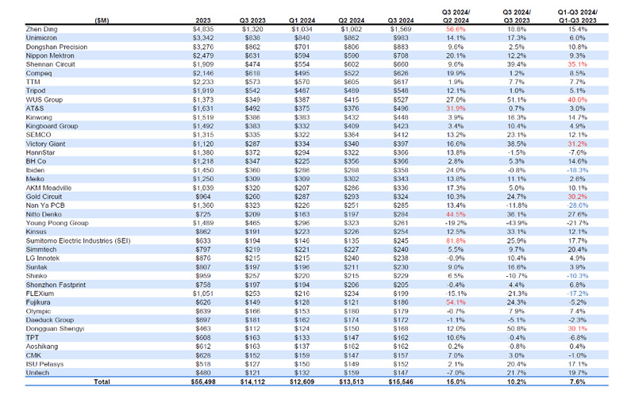Click the AT&S row name
The width and height of the screenshot is (635, 395).
[35, 109]
